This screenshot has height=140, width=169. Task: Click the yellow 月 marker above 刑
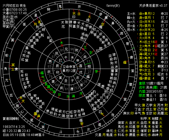(35, 24)
